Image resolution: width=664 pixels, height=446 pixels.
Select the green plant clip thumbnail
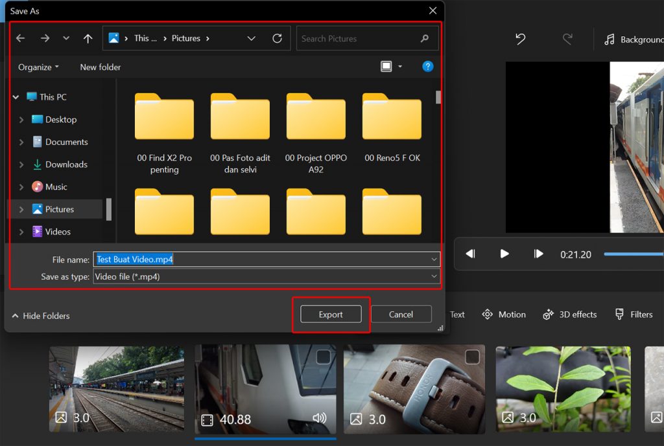tap(562, 389)
